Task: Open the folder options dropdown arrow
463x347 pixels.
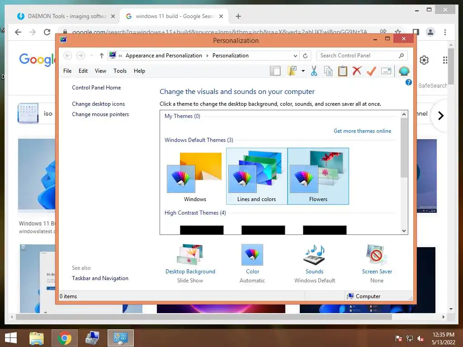Action: (303, 71)
